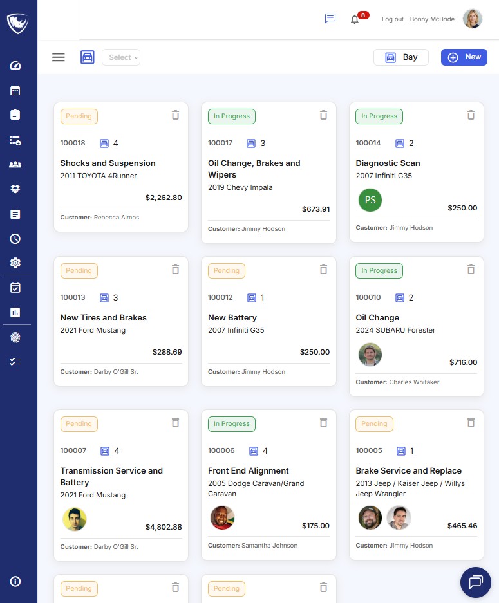Click the fingerprint icon in sidebar

[x=15, y=337]
